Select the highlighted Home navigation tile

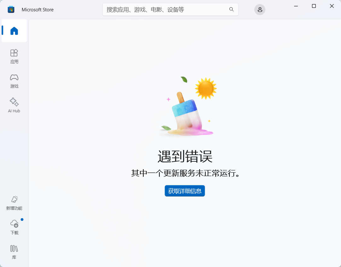point(14,31)
